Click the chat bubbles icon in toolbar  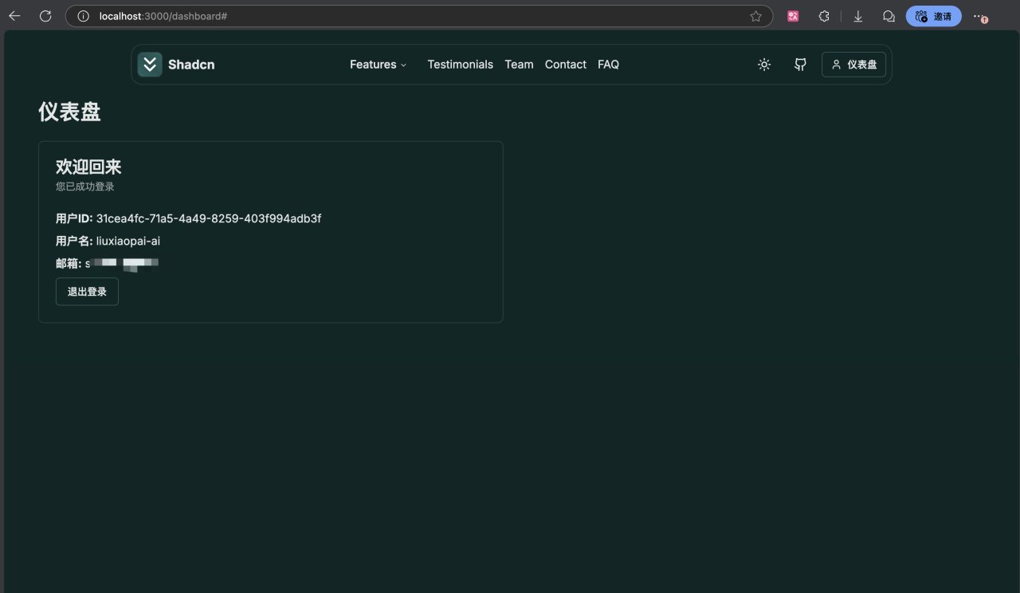[x=889, y=16]
